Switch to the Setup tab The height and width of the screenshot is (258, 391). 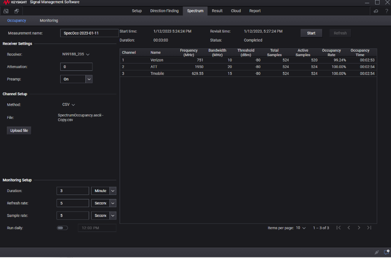click(x=137, y=11)
